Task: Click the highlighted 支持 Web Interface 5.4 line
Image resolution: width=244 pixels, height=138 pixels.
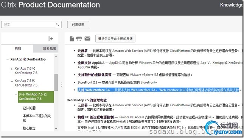Action: [158, 90]
